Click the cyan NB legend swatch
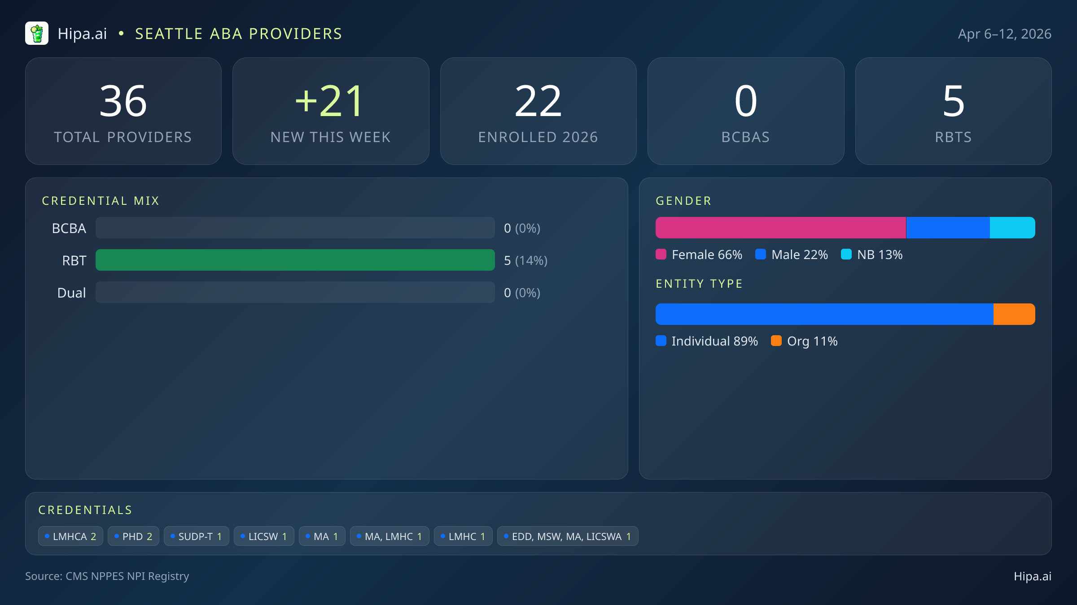The height and width of the screenshot is (605, 1077). 846,255
